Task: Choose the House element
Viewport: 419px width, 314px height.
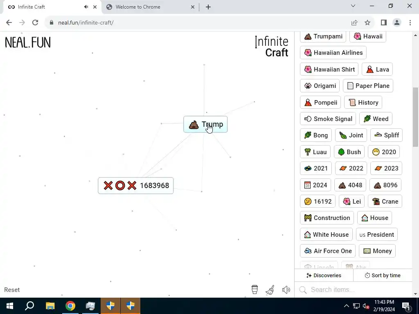Action: [375, 218]
